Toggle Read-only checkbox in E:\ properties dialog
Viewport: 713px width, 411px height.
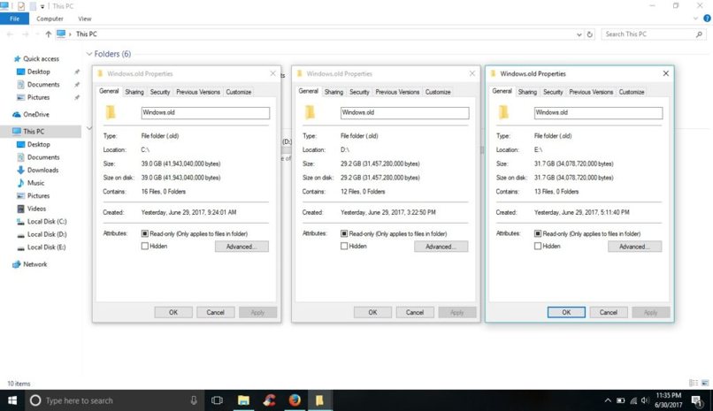[x=538, y=233]
